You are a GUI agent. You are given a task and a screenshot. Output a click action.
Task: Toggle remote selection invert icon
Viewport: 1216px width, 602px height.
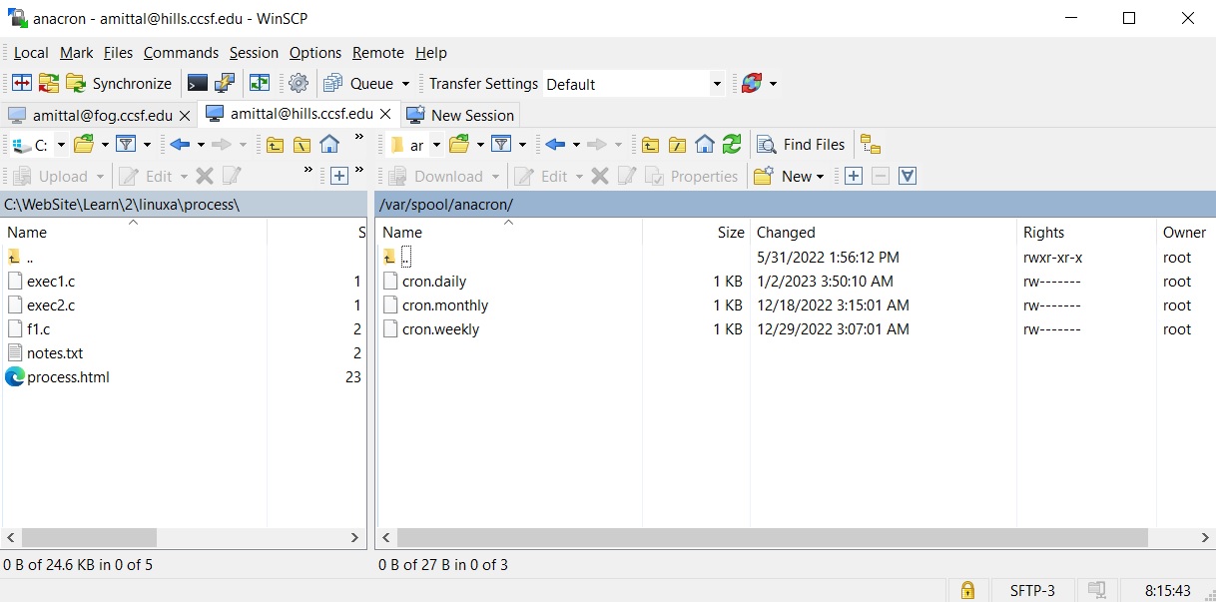[x=907, y=177]
